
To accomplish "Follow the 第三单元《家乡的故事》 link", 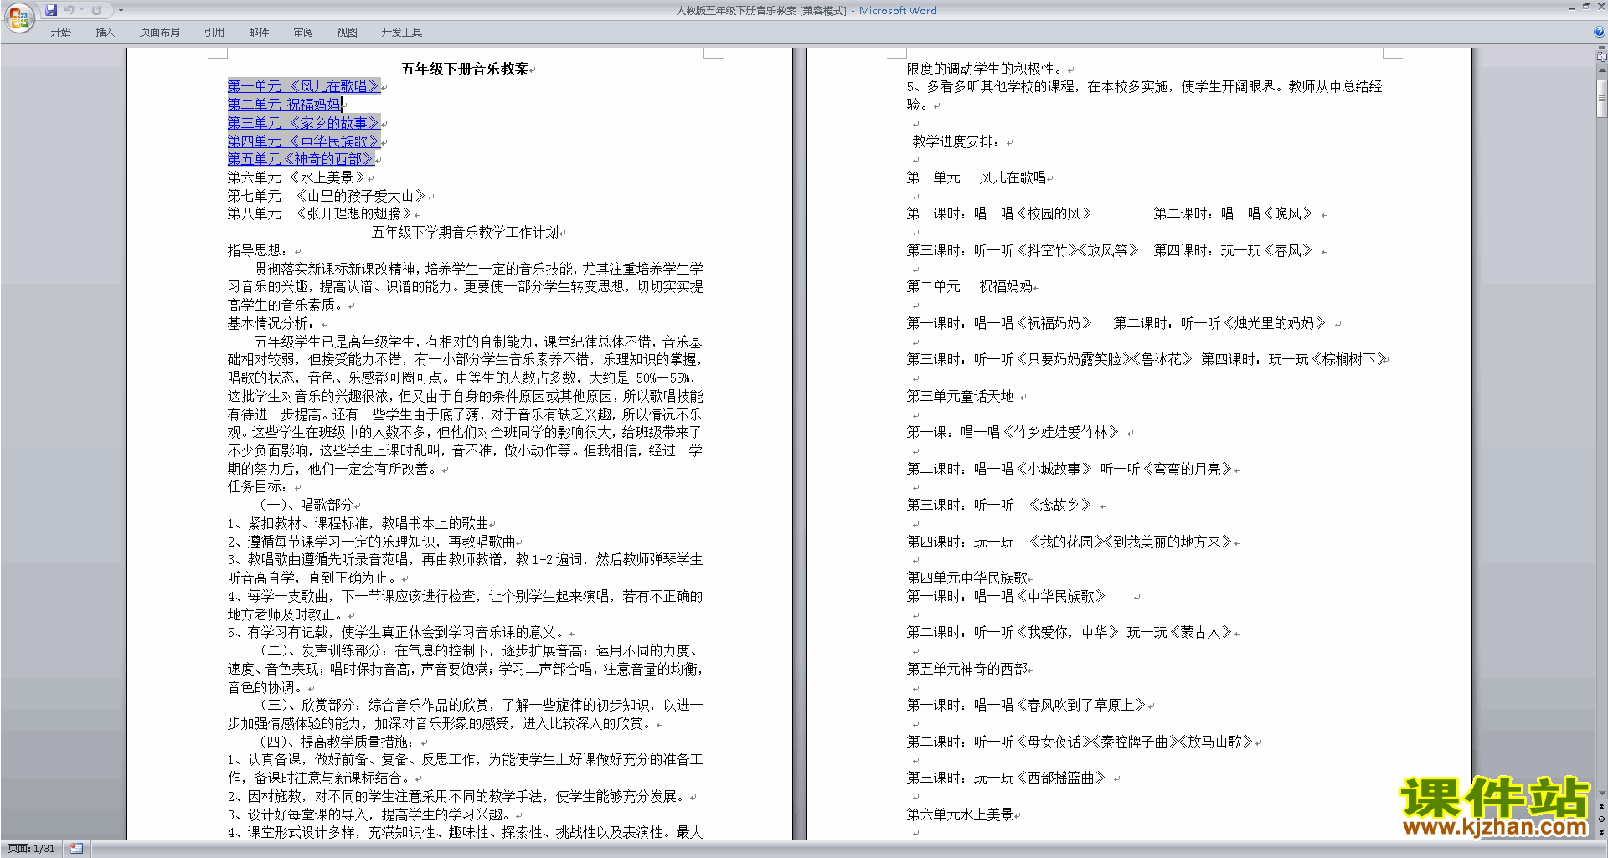I will point(303,123).
